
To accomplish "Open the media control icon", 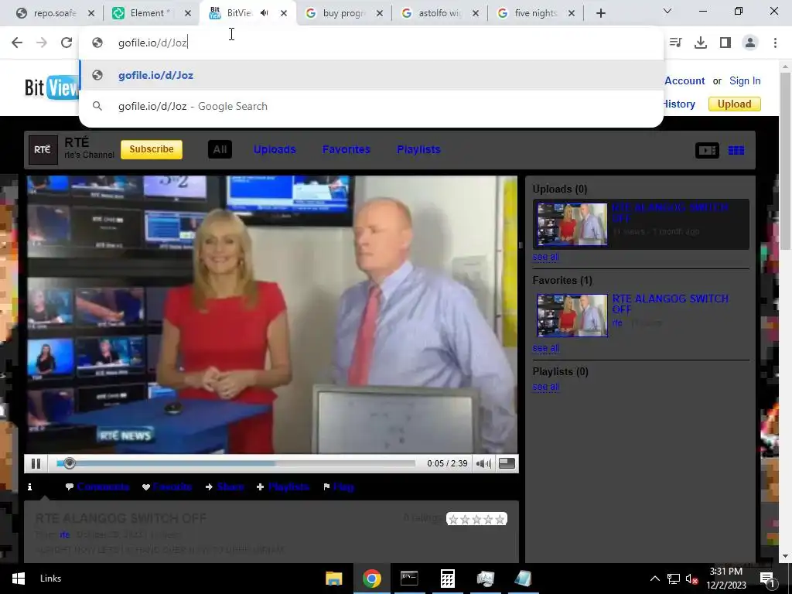I will [676, 43].
